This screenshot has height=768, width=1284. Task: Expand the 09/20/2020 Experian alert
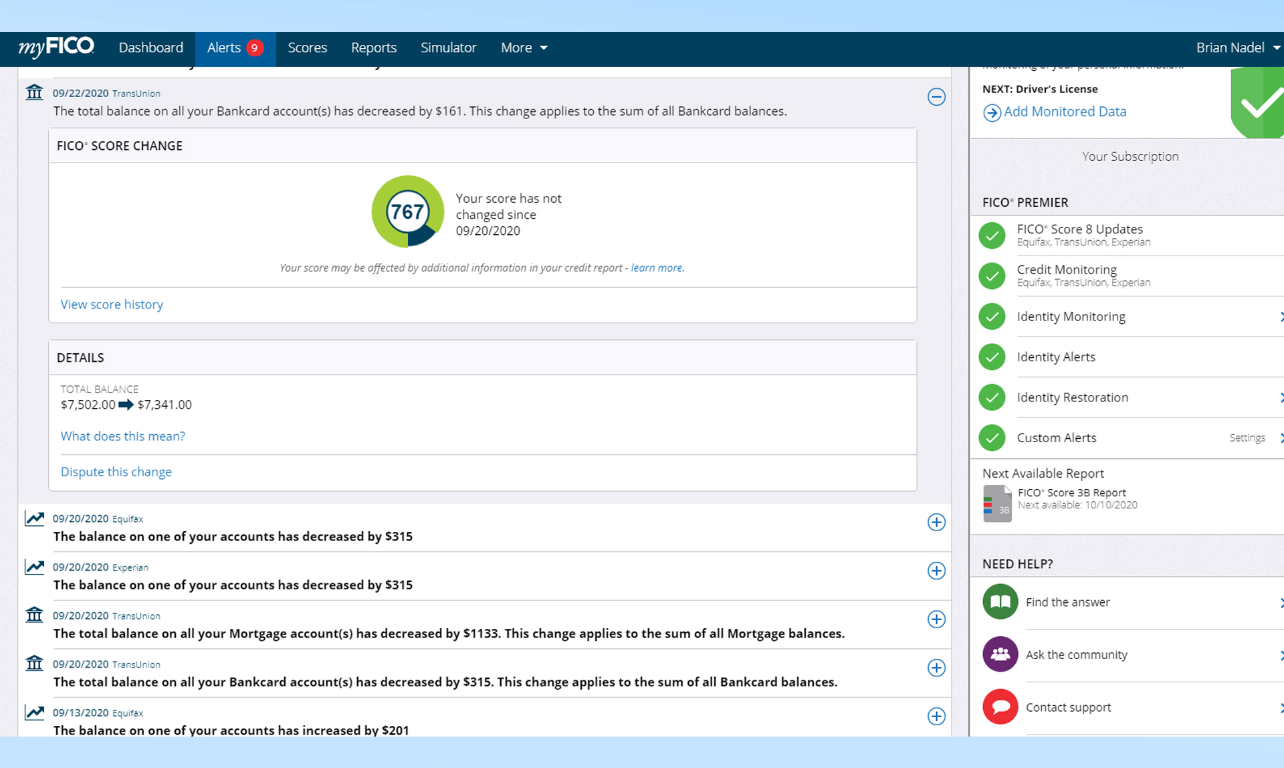tap(936, 571)
